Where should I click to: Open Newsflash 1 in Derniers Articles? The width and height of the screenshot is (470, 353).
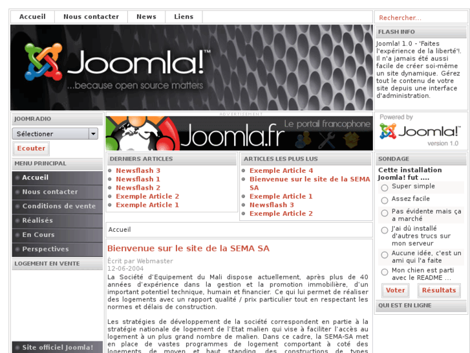tap(138, 179)
